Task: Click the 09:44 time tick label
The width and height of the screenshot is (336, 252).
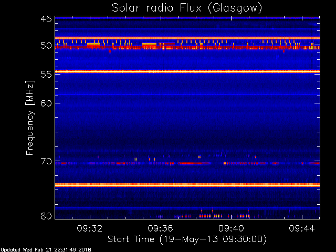Action: point(302,228)
